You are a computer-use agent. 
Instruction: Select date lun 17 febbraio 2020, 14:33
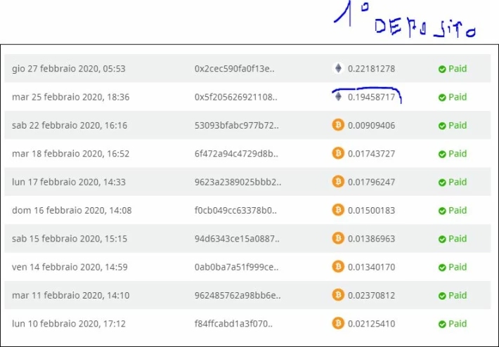pos(69,182)
